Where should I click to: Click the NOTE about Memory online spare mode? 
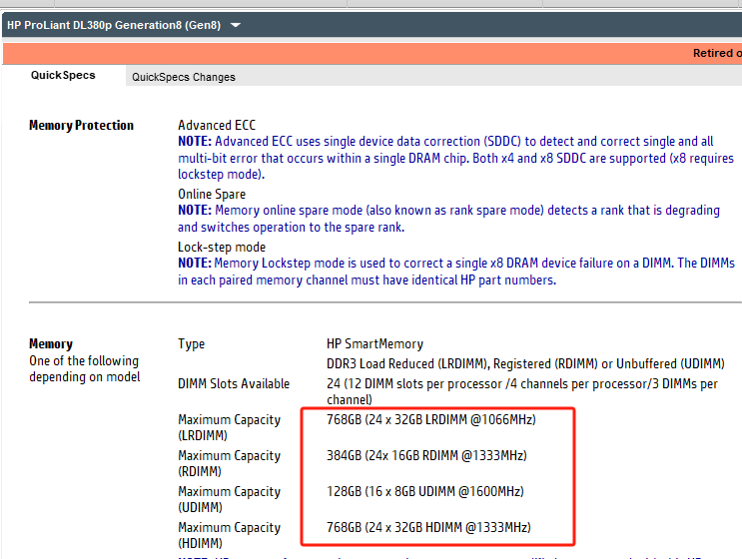448,219
